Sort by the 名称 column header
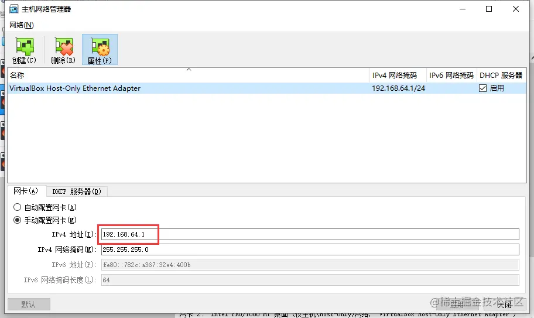The width and height of the screenshot is (534, 318). pyautogui.click(x=189, y=75)
